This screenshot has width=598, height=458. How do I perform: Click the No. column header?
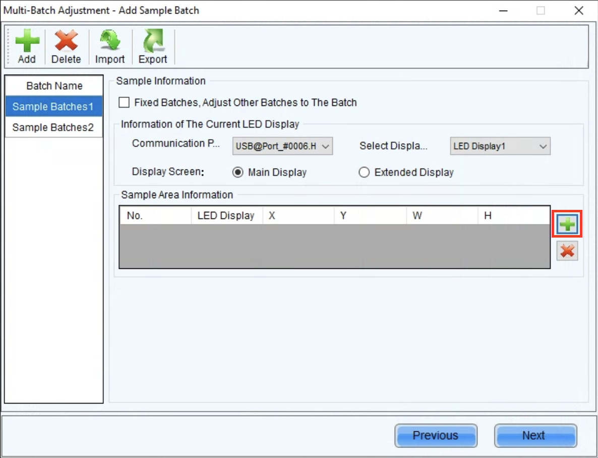point(155,216)
